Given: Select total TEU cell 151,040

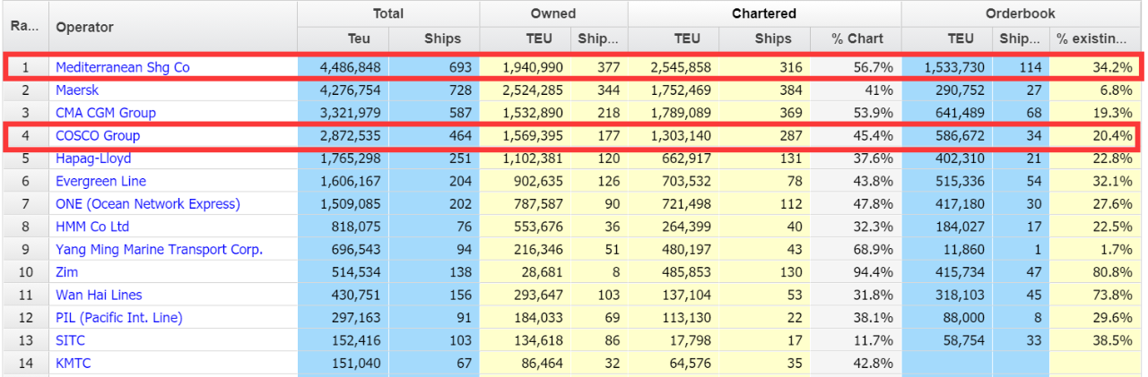Looking at the screenshot, I should (343, 364).
